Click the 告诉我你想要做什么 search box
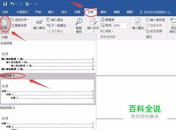The width and height of the screenshot is (176, 130). 155,12
